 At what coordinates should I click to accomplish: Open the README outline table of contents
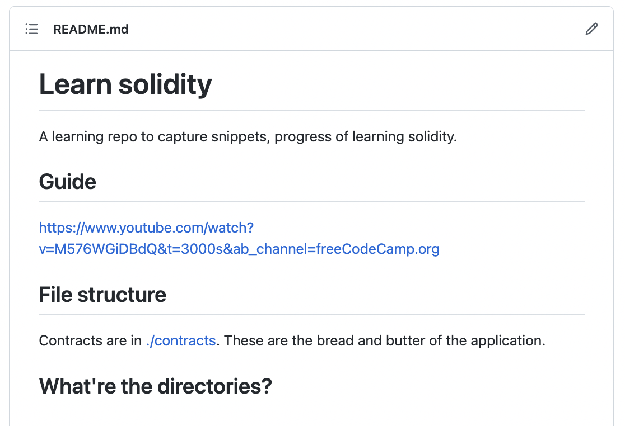point(31,29)
